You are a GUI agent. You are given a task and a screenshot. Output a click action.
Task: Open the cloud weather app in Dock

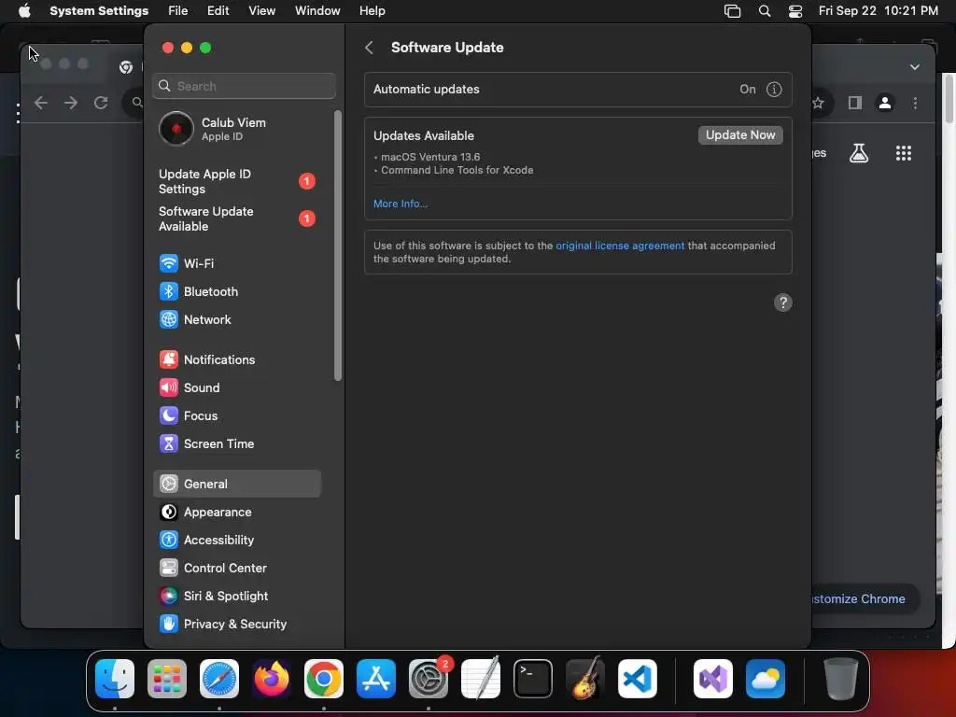(x=766, y=679)
